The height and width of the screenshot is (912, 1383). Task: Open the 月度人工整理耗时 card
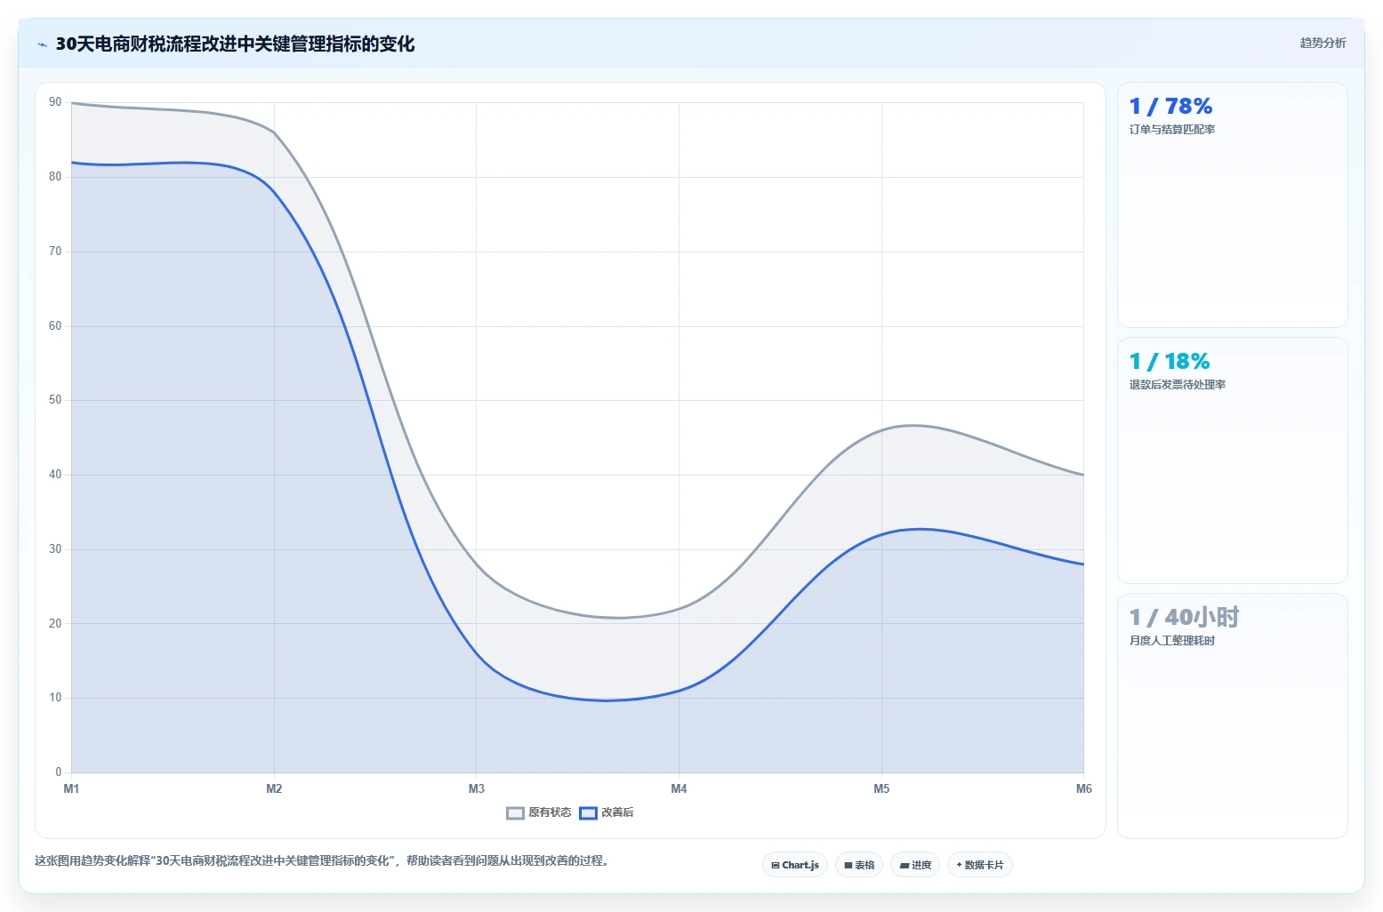pos(1233,716)
